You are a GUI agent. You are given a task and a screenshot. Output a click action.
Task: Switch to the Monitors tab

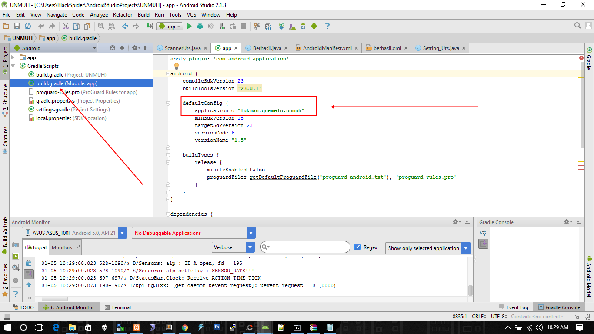pos(65,247)
